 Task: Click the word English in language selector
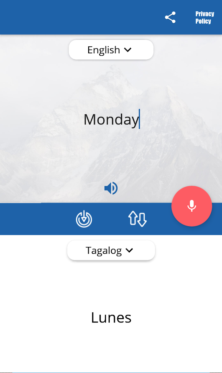coord(104,50)
